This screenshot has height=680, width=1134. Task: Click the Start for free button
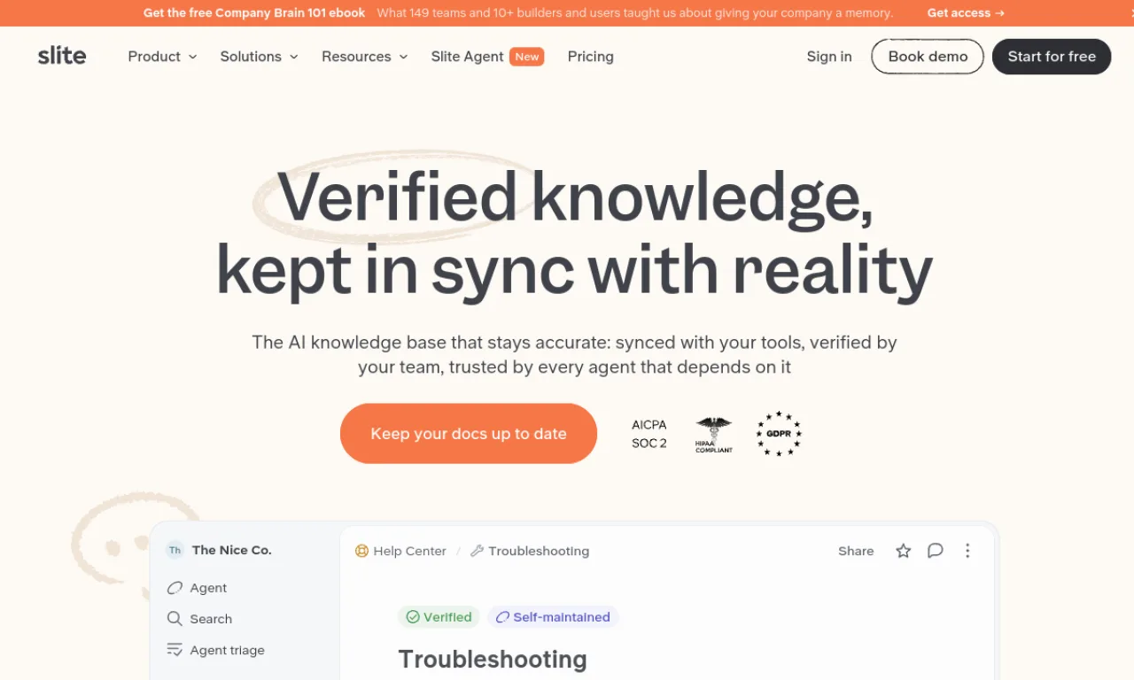(x=1052, y=57)
